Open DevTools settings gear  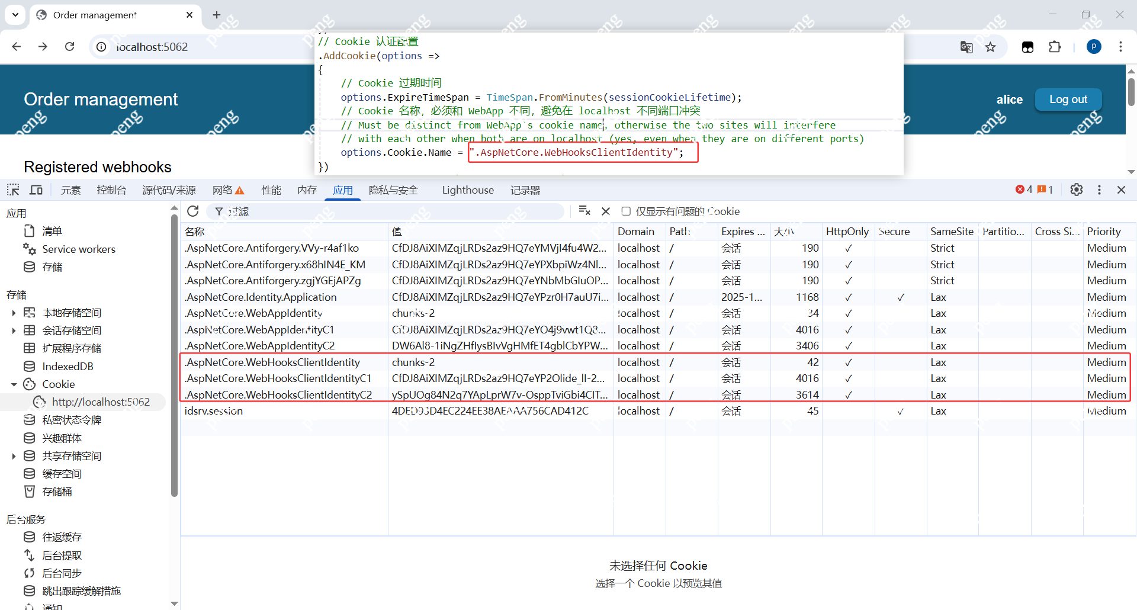coord(1077,190)
